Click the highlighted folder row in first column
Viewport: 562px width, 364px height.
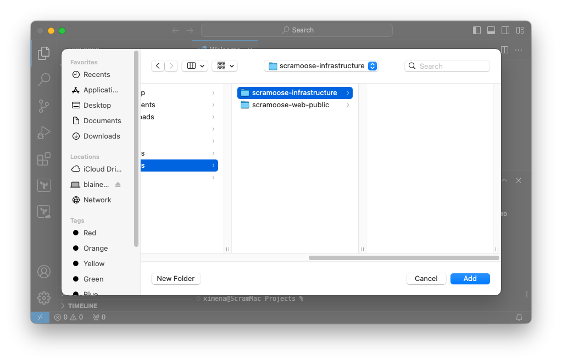[179, 166]
